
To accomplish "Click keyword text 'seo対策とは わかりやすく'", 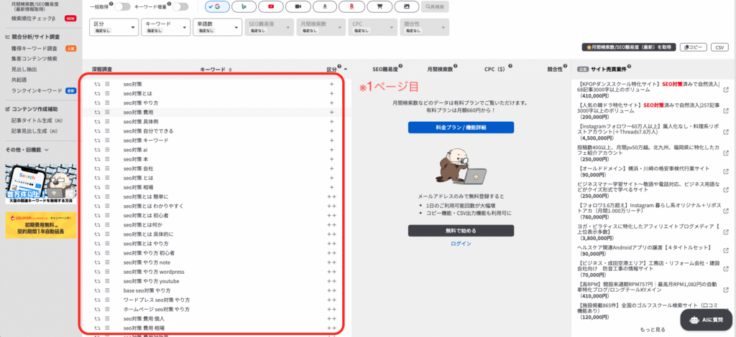I will (x=154, y=206).
